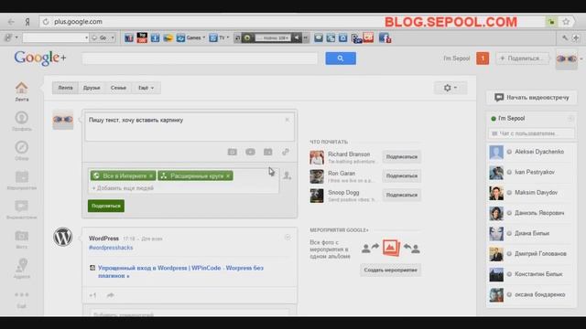Open the gear settings dropdown
This screenshot has height=329, width=586.
(450, 88)
